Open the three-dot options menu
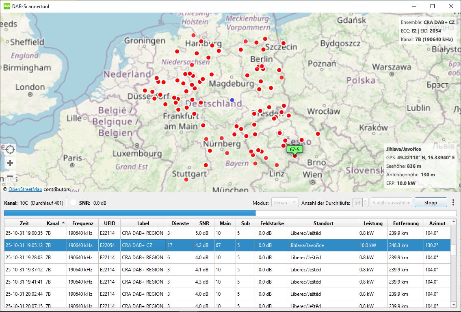Image resolution: width=461 pixels, height=312 pixels. (x=453, y=202)
